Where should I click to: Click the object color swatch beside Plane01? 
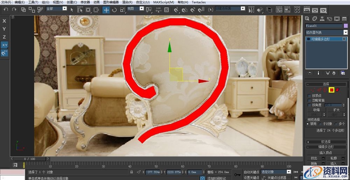pos(345,26)
